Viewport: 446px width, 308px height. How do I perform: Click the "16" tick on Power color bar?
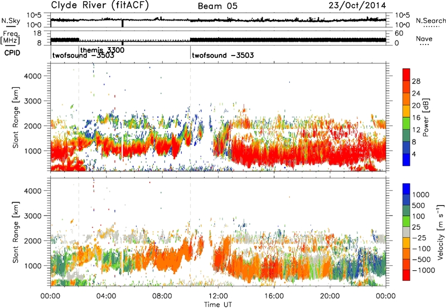[x=416, y=118]
